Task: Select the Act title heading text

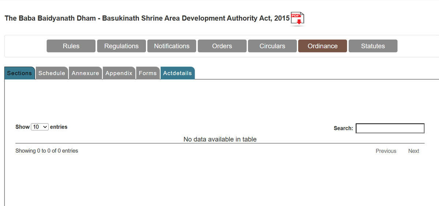Action: click(147, 18)
